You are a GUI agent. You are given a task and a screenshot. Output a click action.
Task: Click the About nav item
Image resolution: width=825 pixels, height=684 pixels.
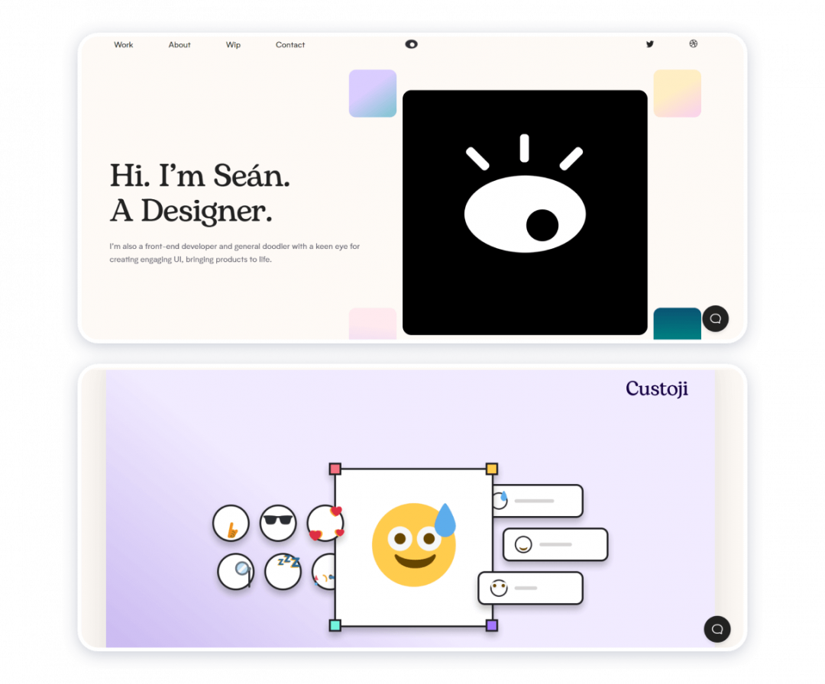[x=179, y=45]
